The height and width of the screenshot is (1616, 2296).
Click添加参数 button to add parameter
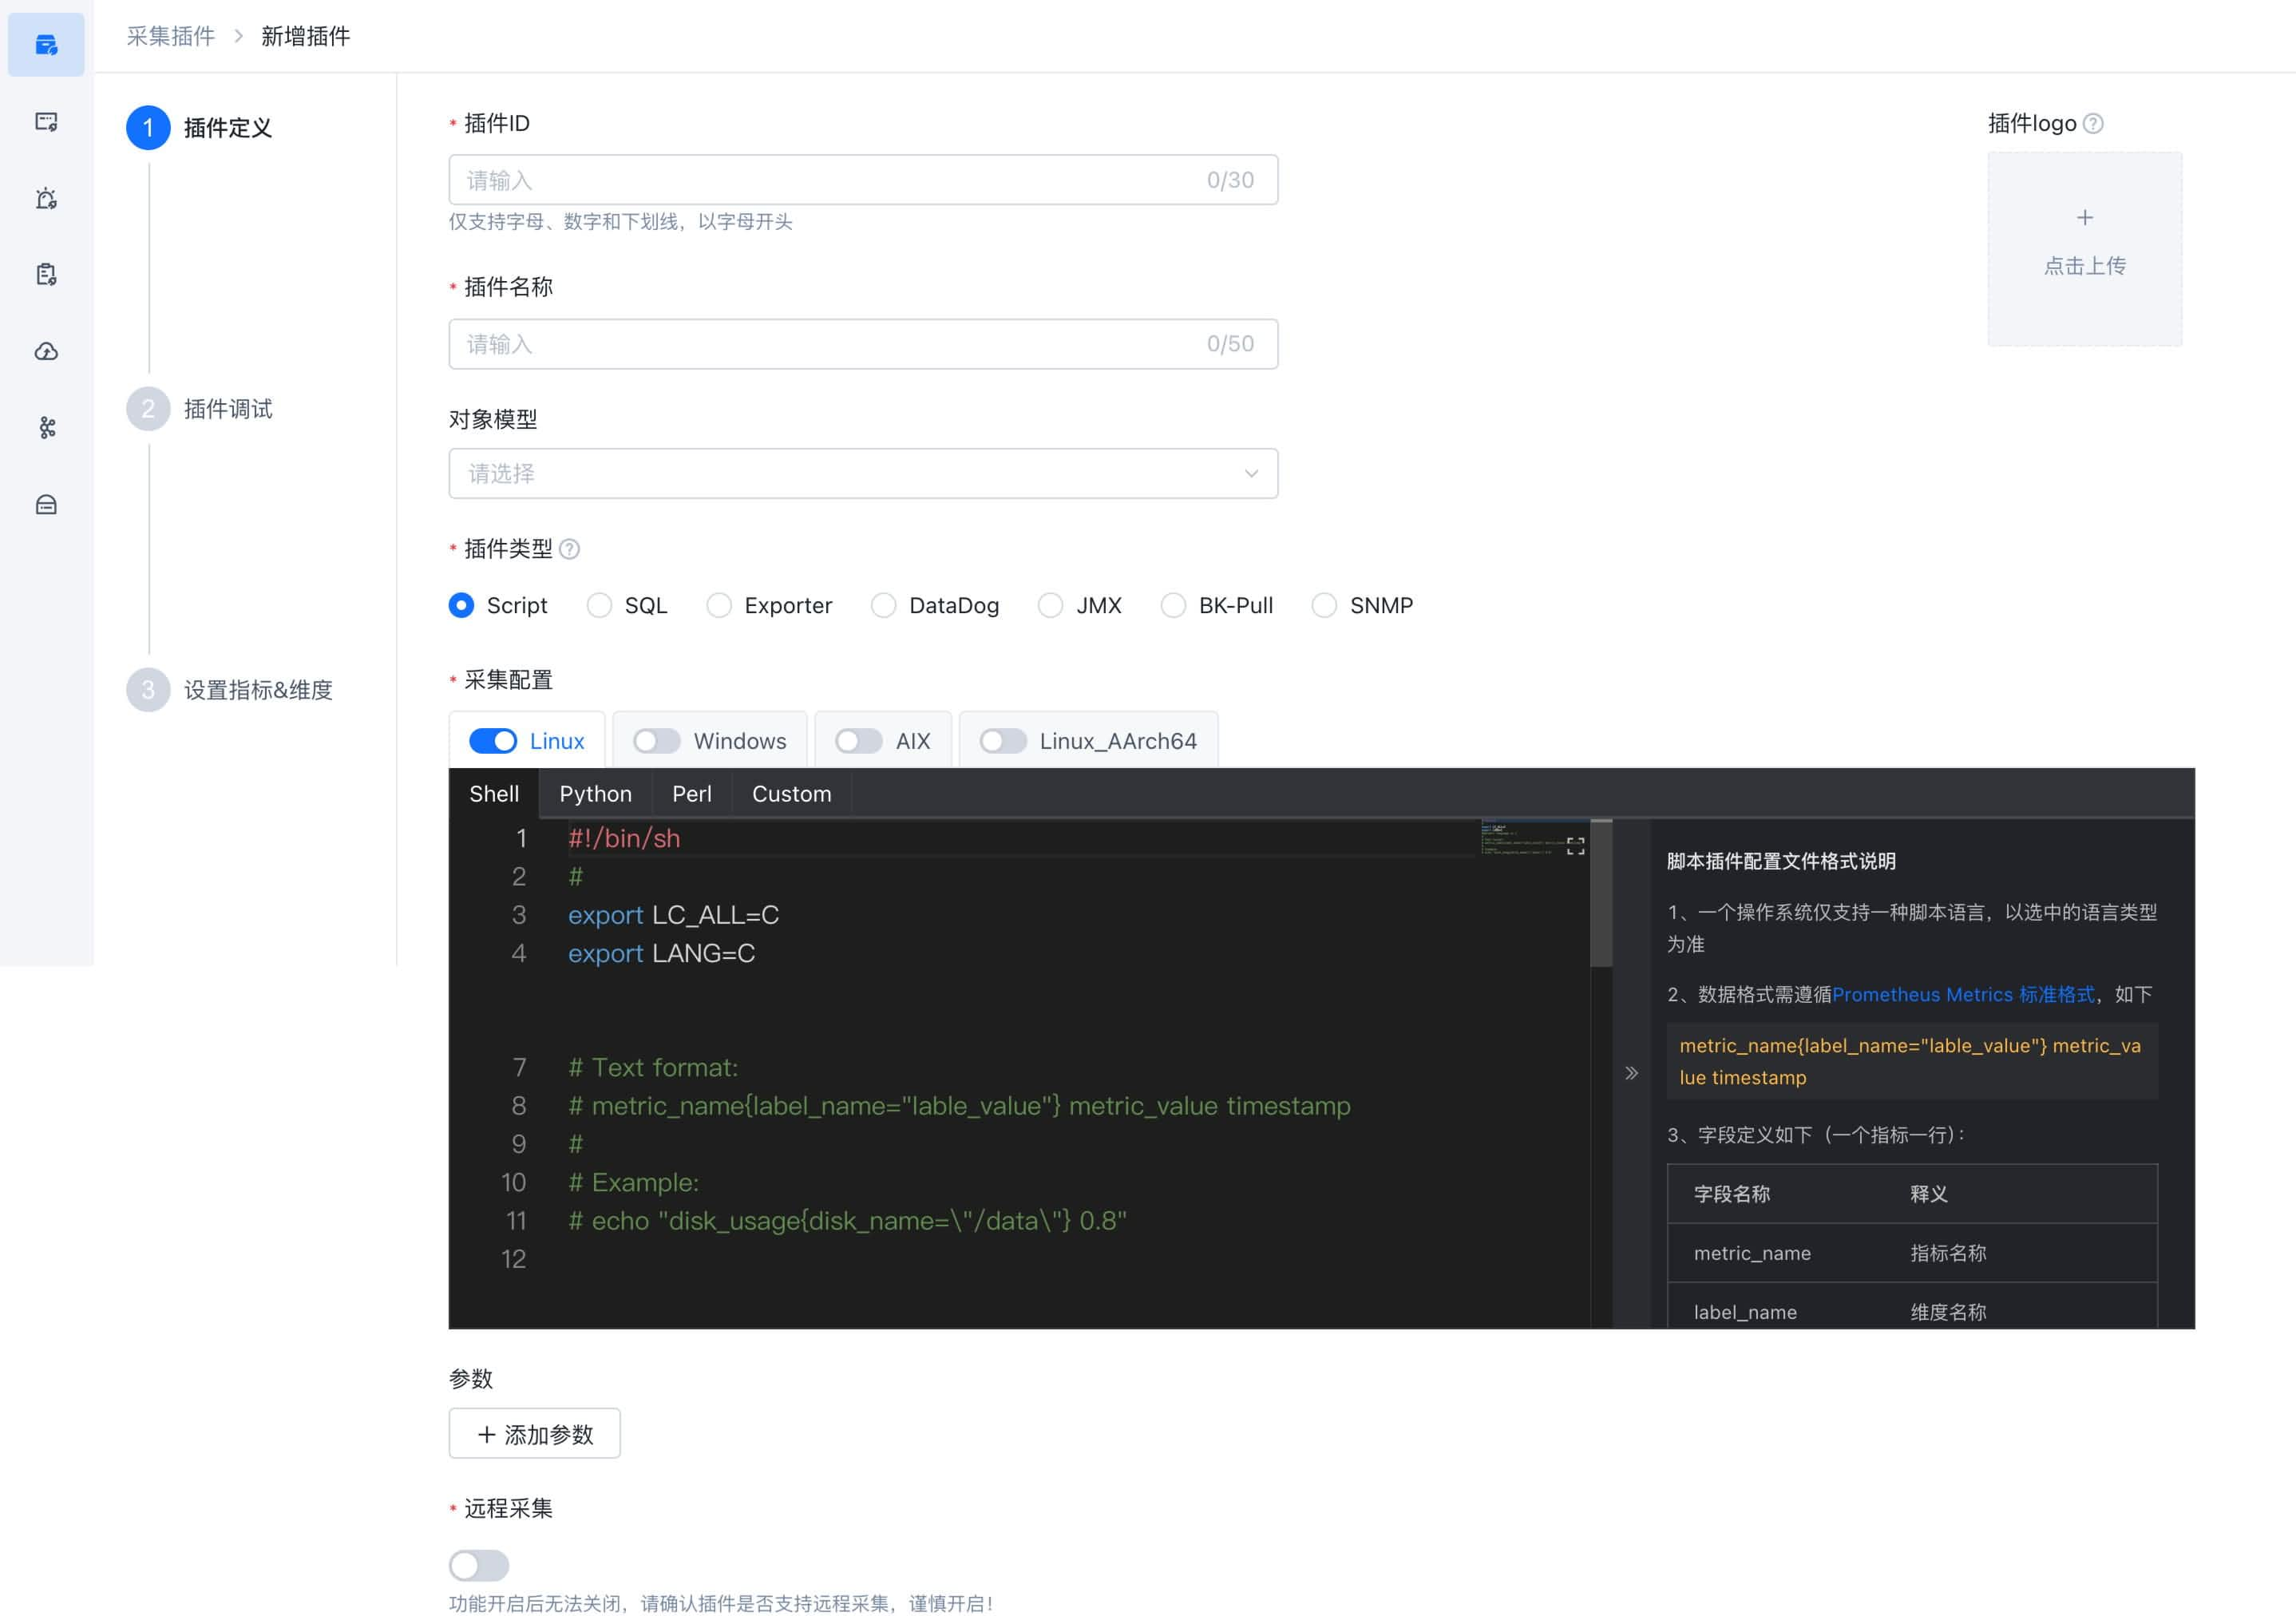535,1434
